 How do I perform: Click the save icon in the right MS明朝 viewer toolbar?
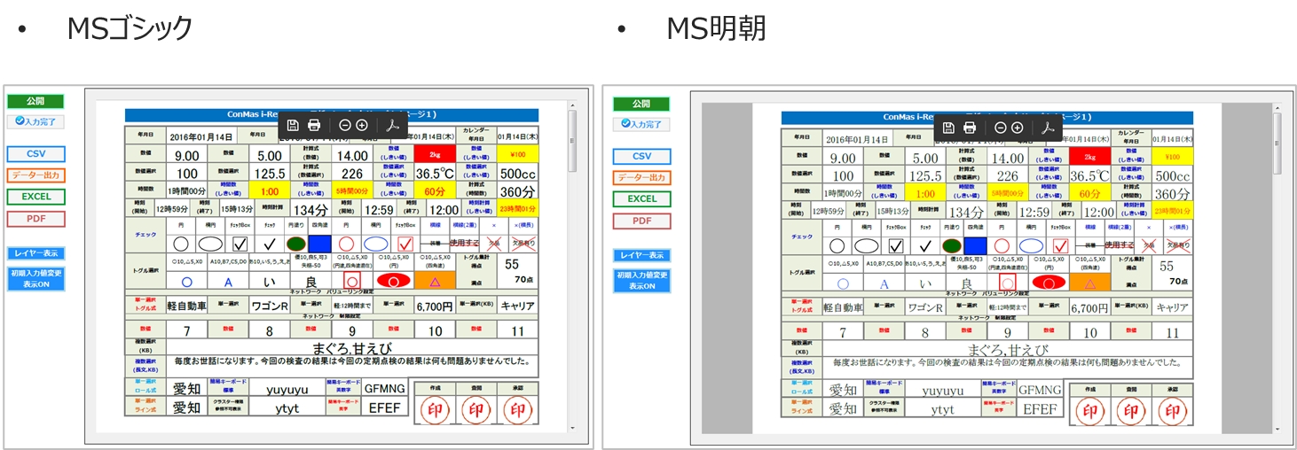(x=948, y=128)
